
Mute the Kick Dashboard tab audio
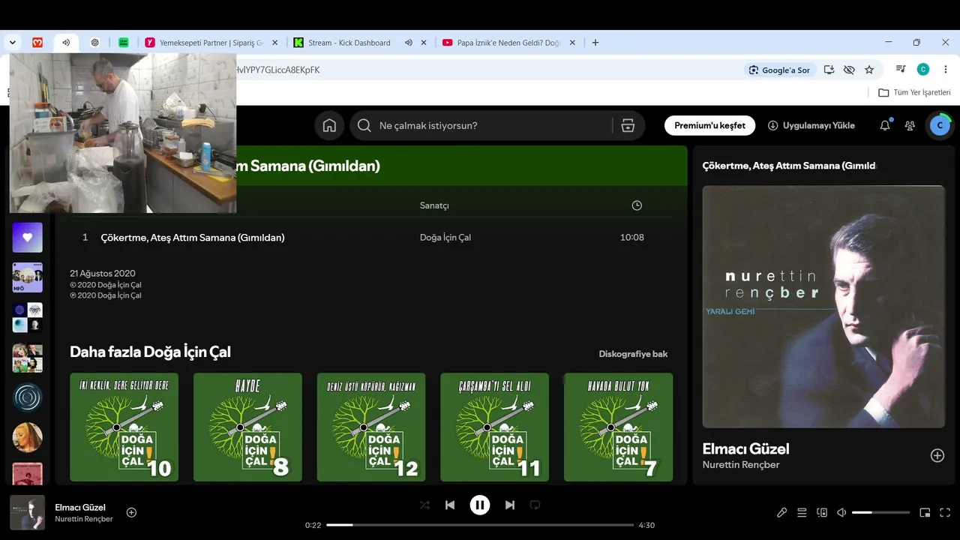click(x=409, y=43)
